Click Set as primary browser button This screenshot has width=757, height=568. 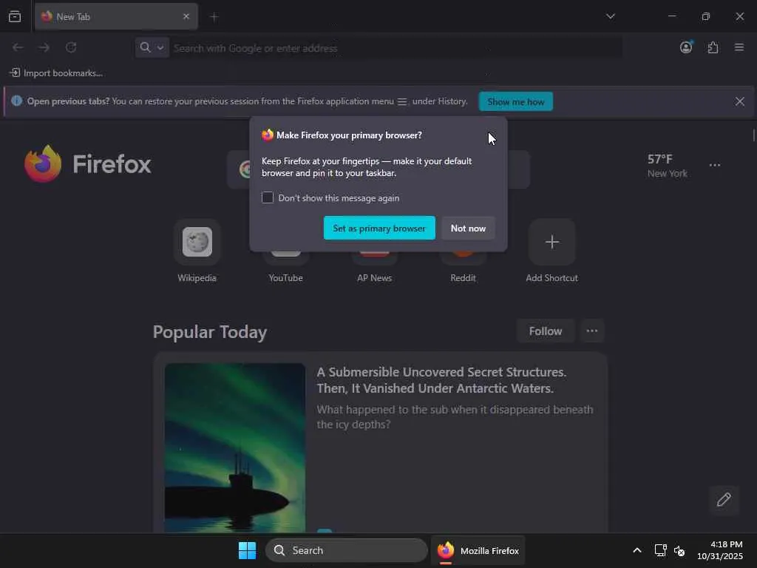pyautogui.click(x=379, y=228)
